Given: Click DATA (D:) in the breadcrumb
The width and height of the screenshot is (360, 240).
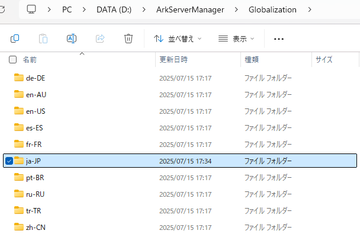Looking at the screenshot, I should [114, 9].
